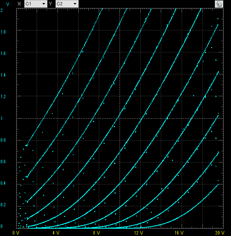Click the 20 V horizontal axis label
Screen dimensions: 231x236
coord(220,233)
